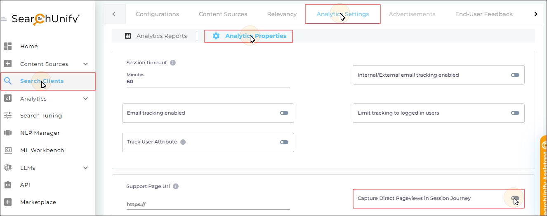Expand the Content Sources sidebar chevron
547x216 pixels.
[86, 64]
